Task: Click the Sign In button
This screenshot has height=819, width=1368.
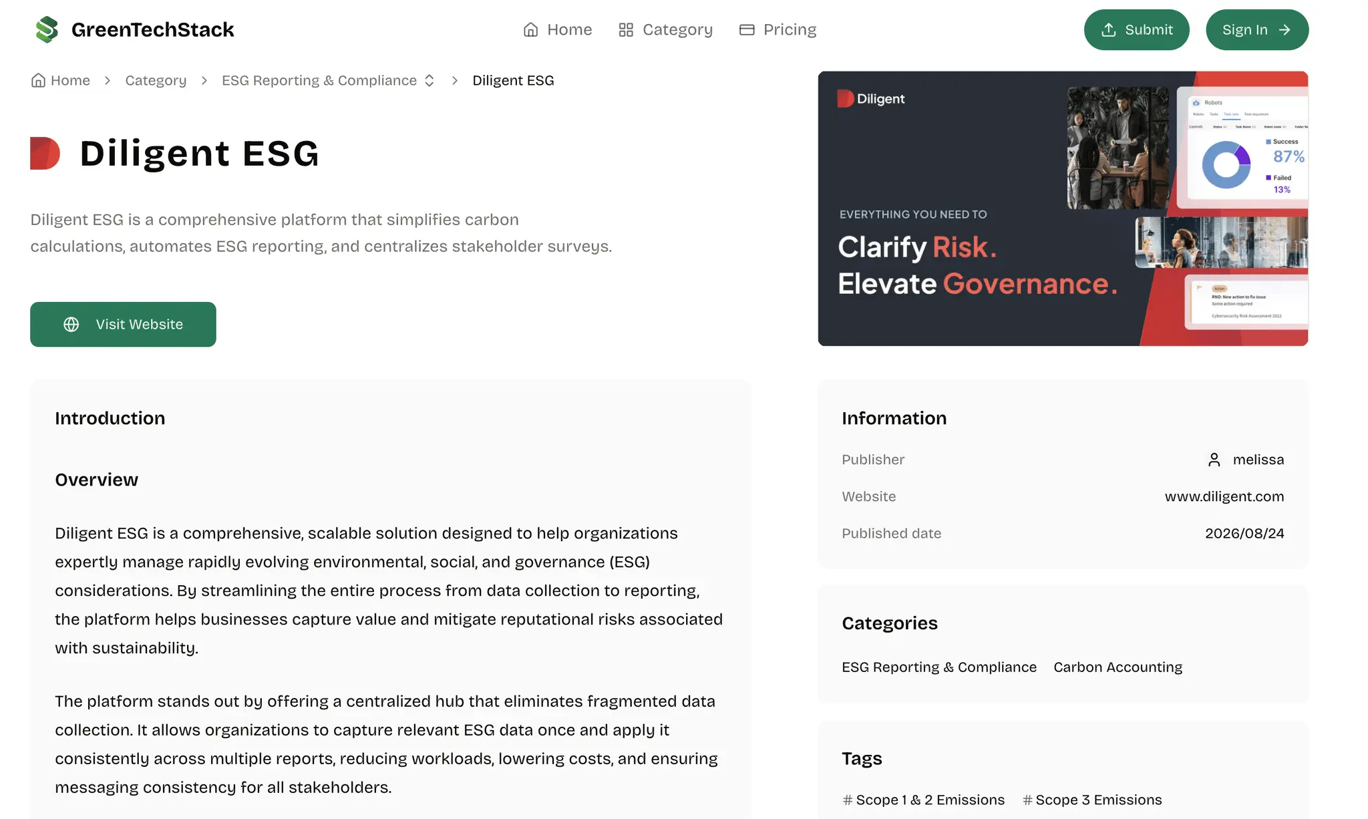Action: pyautogui.click(x=1257, y=29)
